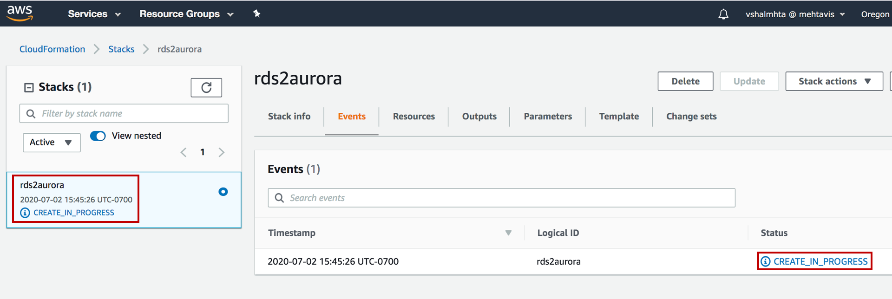This screenshot has width=892, height=299.
Task: Open the Stacks breadcrumb link
Action: (x=121, y=49)
